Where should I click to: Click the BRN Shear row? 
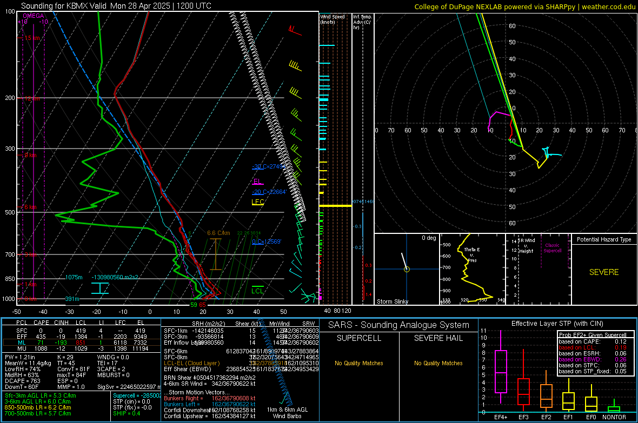pyautogui.click(x=210, y=378)
